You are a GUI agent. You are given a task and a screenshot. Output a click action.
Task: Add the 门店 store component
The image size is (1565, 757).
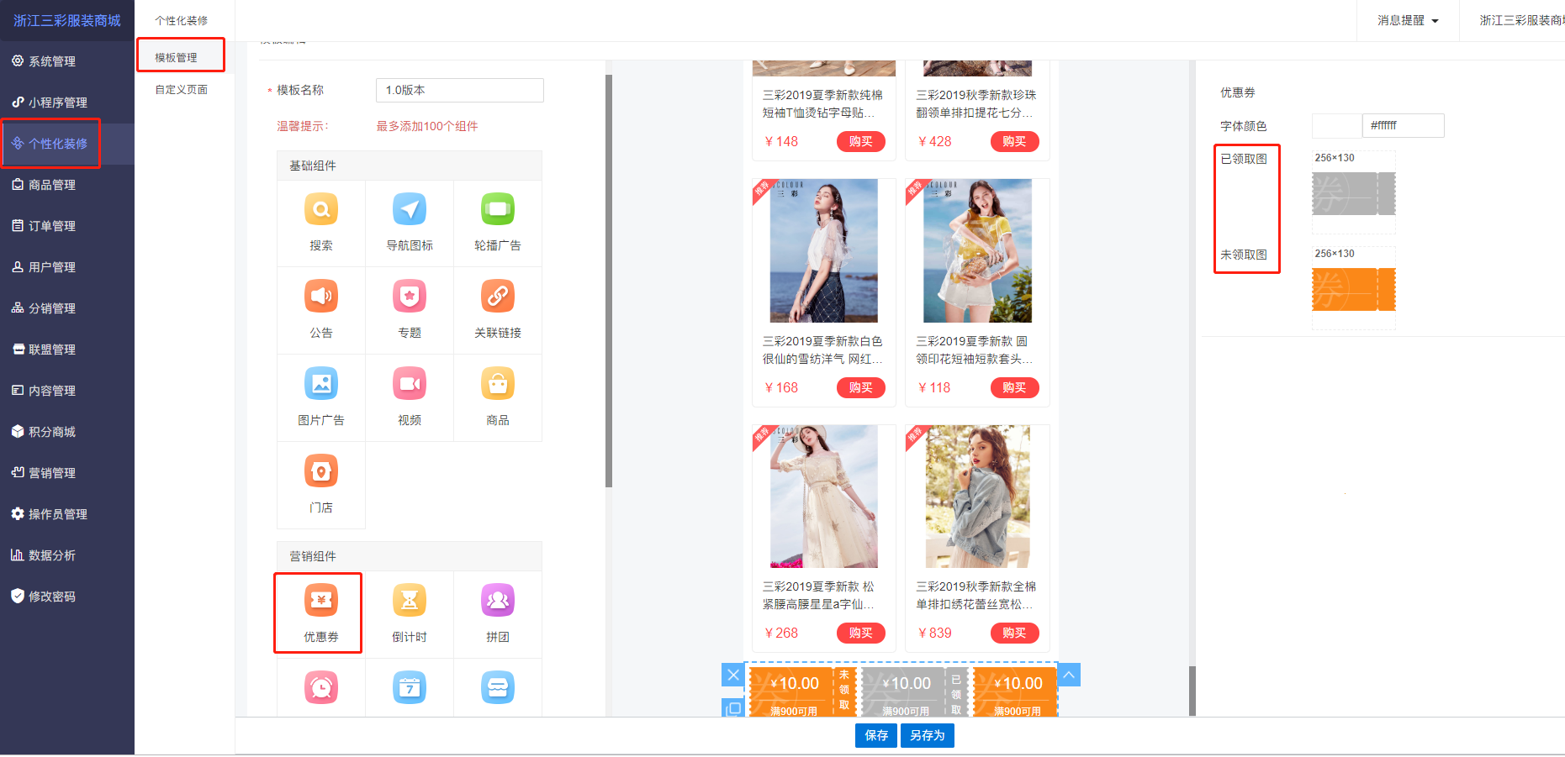point(321,486)
